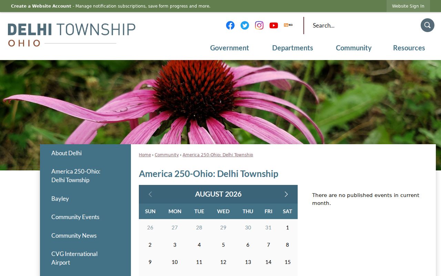
Task: Click Website Sign In button
Action: tap(408, 6)
